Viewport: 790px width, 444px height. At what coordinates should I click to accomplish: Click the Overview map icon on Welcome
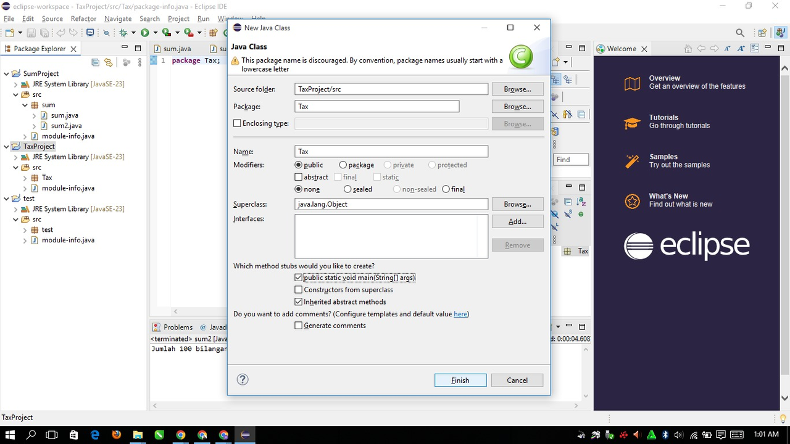632,83
